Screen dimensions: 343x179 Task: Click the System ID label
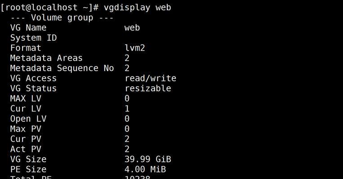tap(33, 38)
